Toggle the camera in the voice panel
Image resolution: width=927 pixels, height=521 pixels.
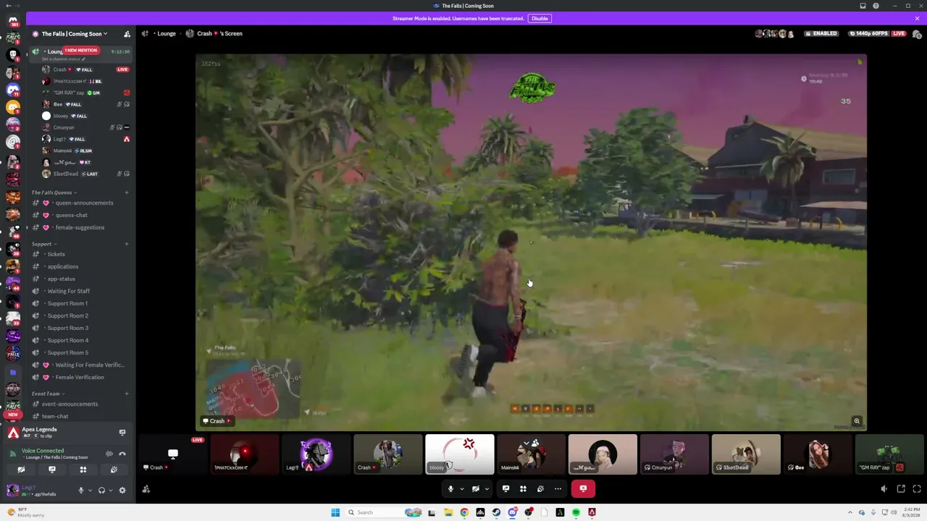point(21,470)
